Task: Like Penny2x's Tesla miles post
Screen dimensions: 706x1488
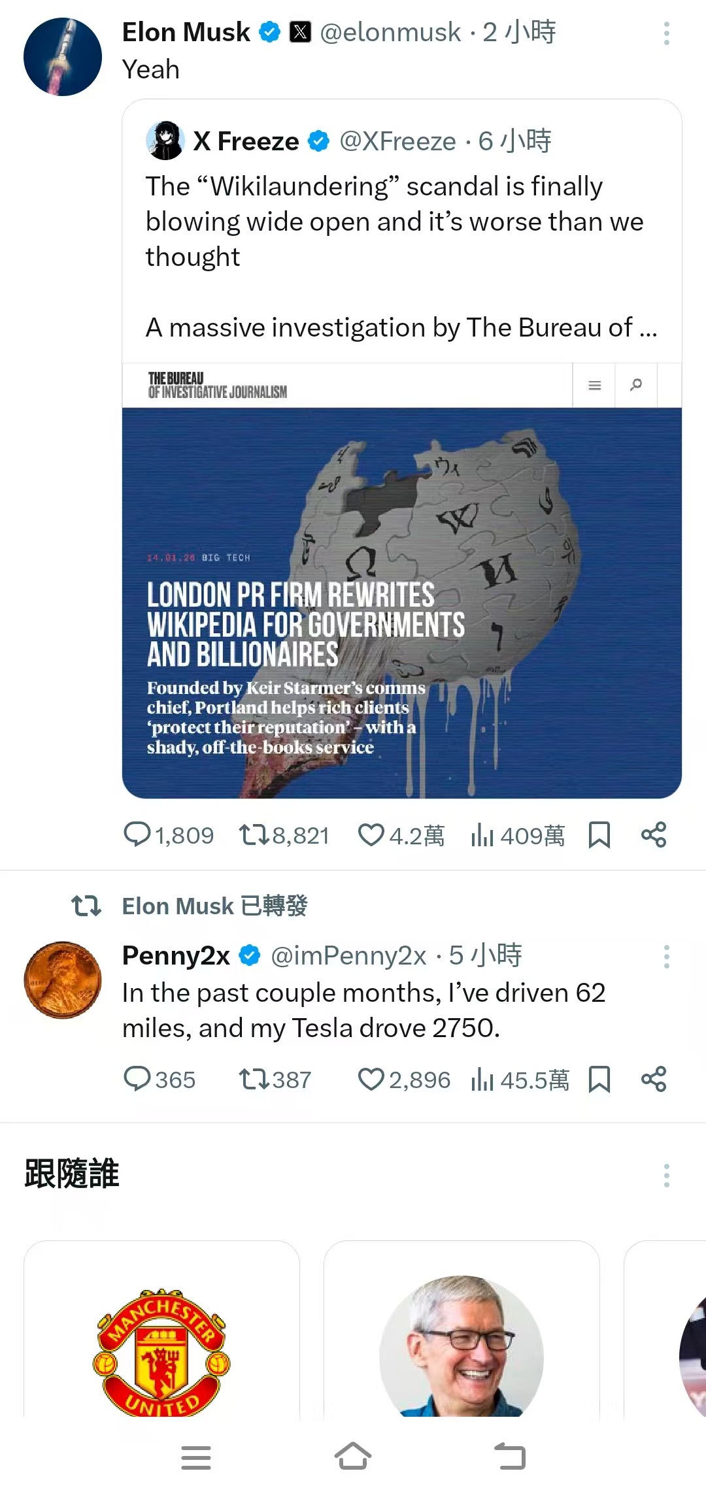Action: click(x=371, y=1079)
